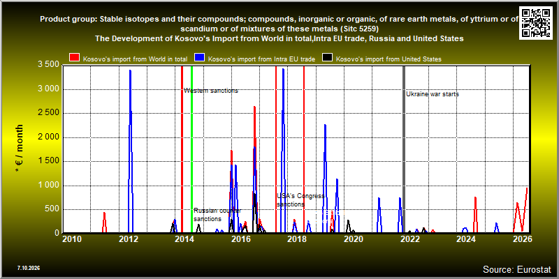Screen dimensions: 559x279
Task: Click the red 2024 spike near 750
Action: (475, 198)
